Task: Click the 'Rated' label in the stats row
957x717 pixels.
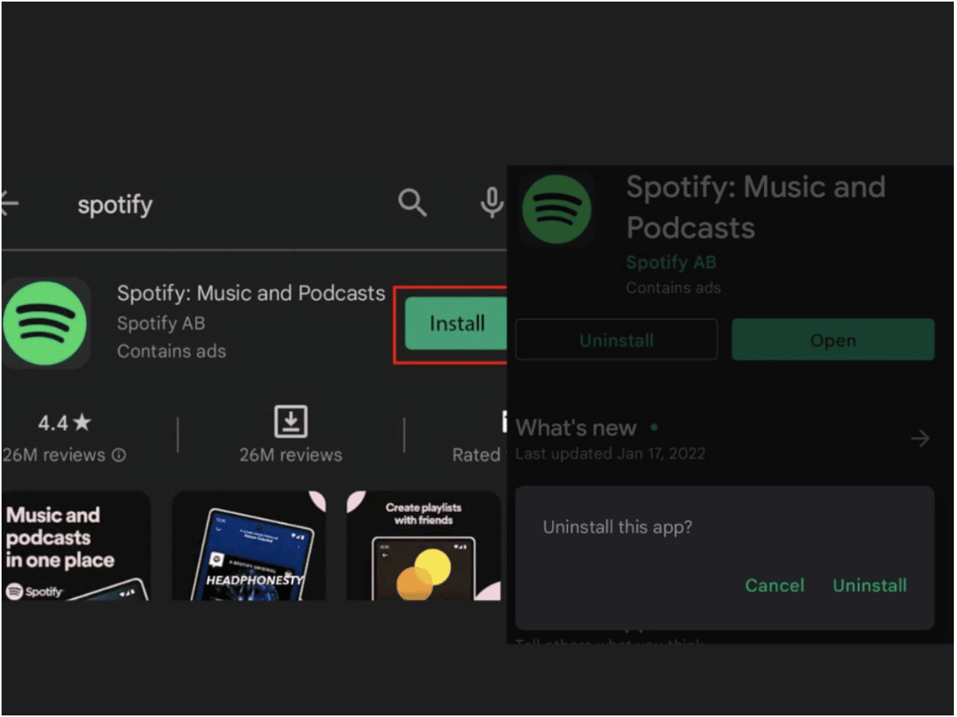Action: click(x=476, y=455)
